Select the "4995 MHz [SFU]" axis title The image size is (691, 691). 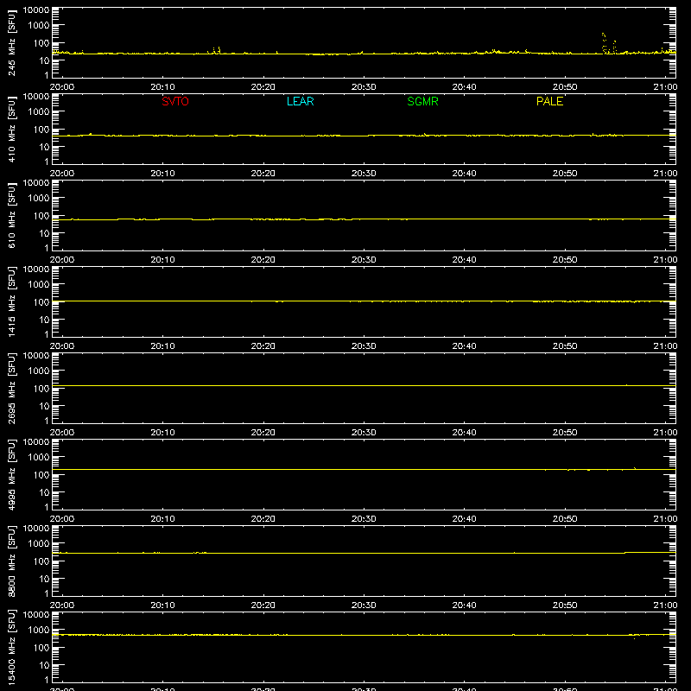point(11,474)
